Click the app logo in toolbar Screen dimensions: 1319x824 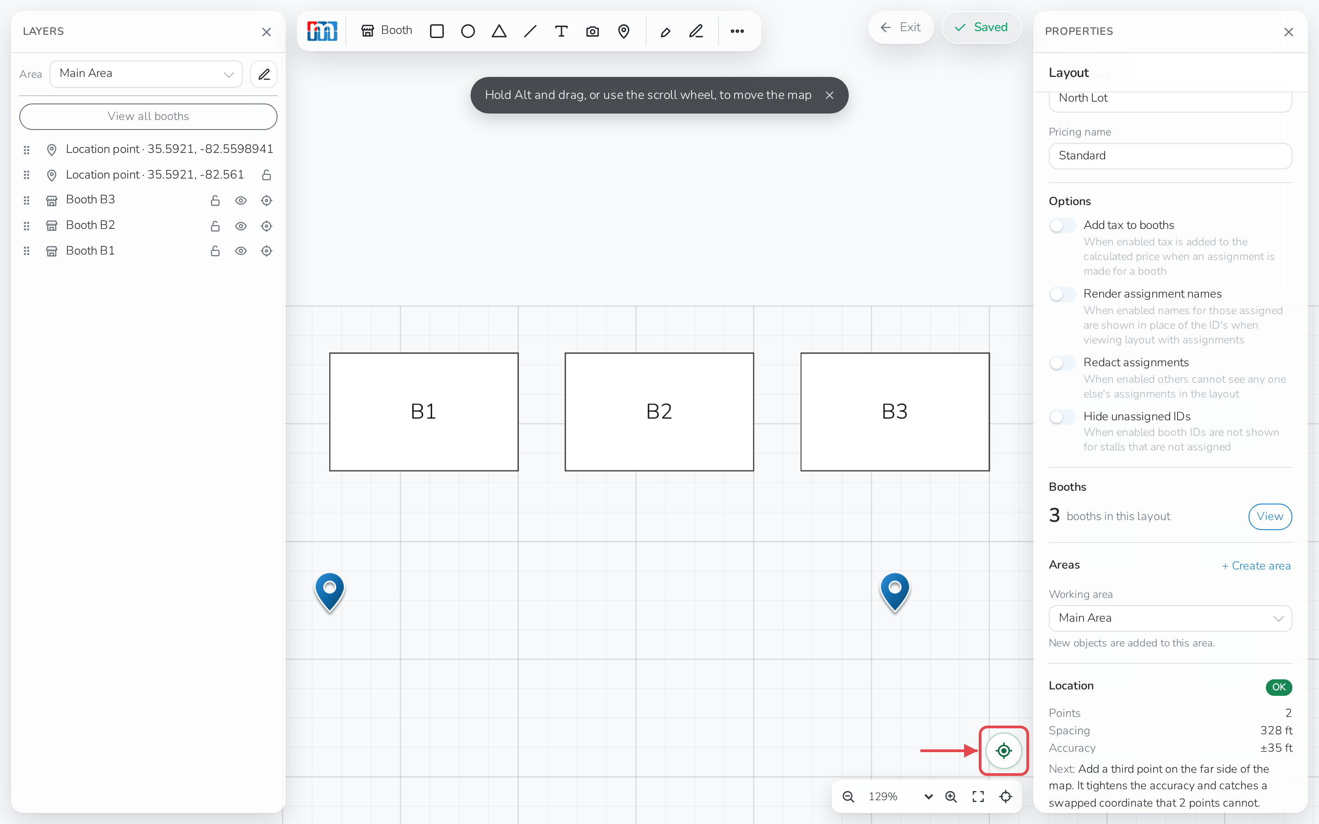point(322,31)
